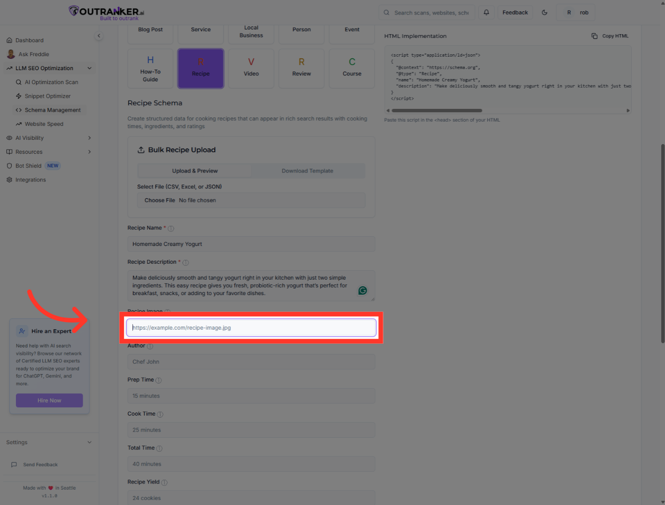Click the Bot Shield icon
665x505 pixels.
(9, 166)
